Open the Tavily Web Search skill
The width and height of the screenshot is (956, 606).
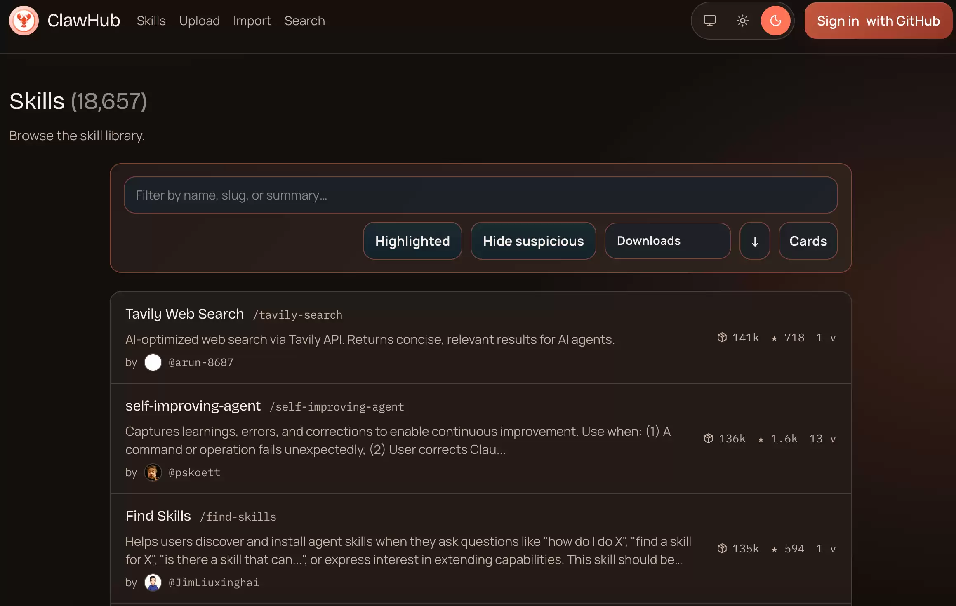click(x=184, y=314)
